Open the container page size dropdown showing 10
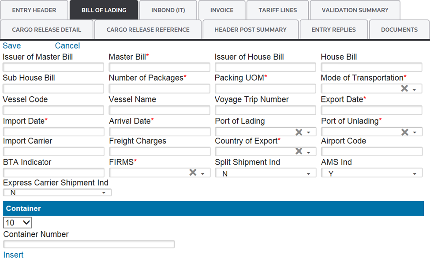 coord(17,223)
